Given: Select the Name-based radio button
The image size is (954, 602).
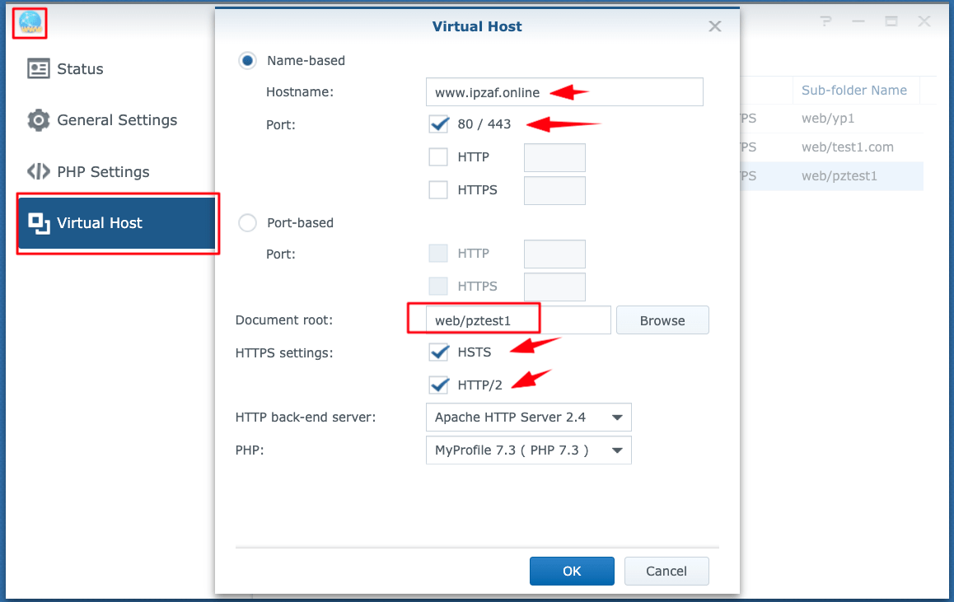Looking at the screenshot, I should point(248,60).
